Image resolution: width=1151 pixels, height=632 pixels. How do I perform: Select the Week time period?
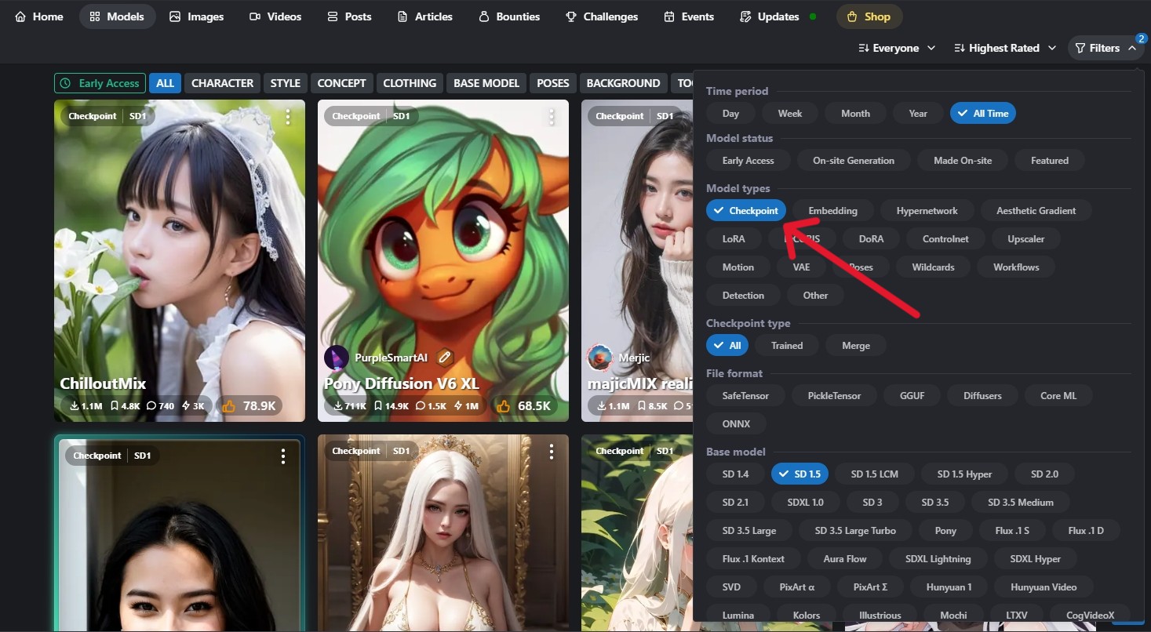point(789,113)
